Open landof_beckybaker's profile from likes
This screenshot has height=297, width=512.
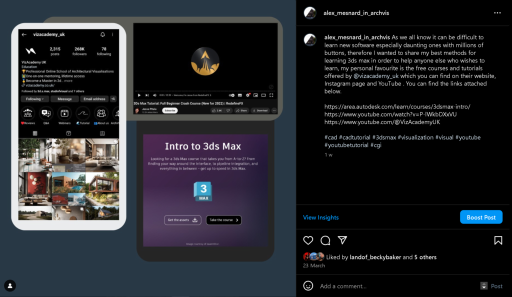375,257
